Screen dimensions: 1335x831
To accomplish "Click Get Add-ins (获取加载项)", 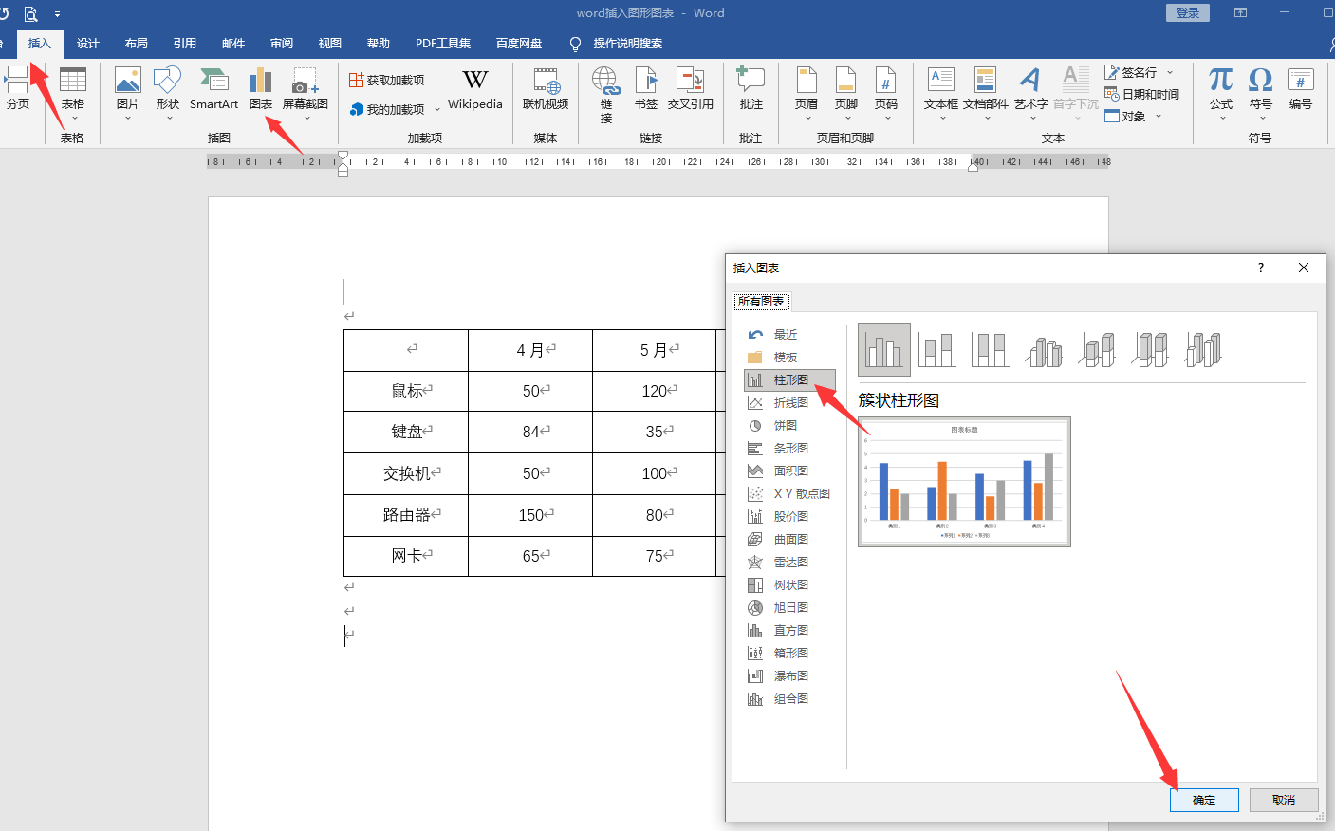I will click(386, 81).
